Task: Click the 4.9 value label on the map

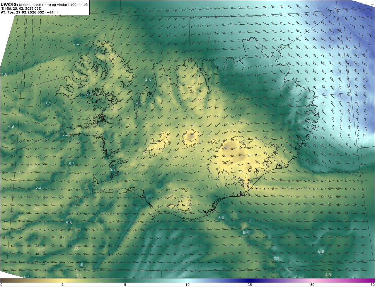Action: click(11, 126)
